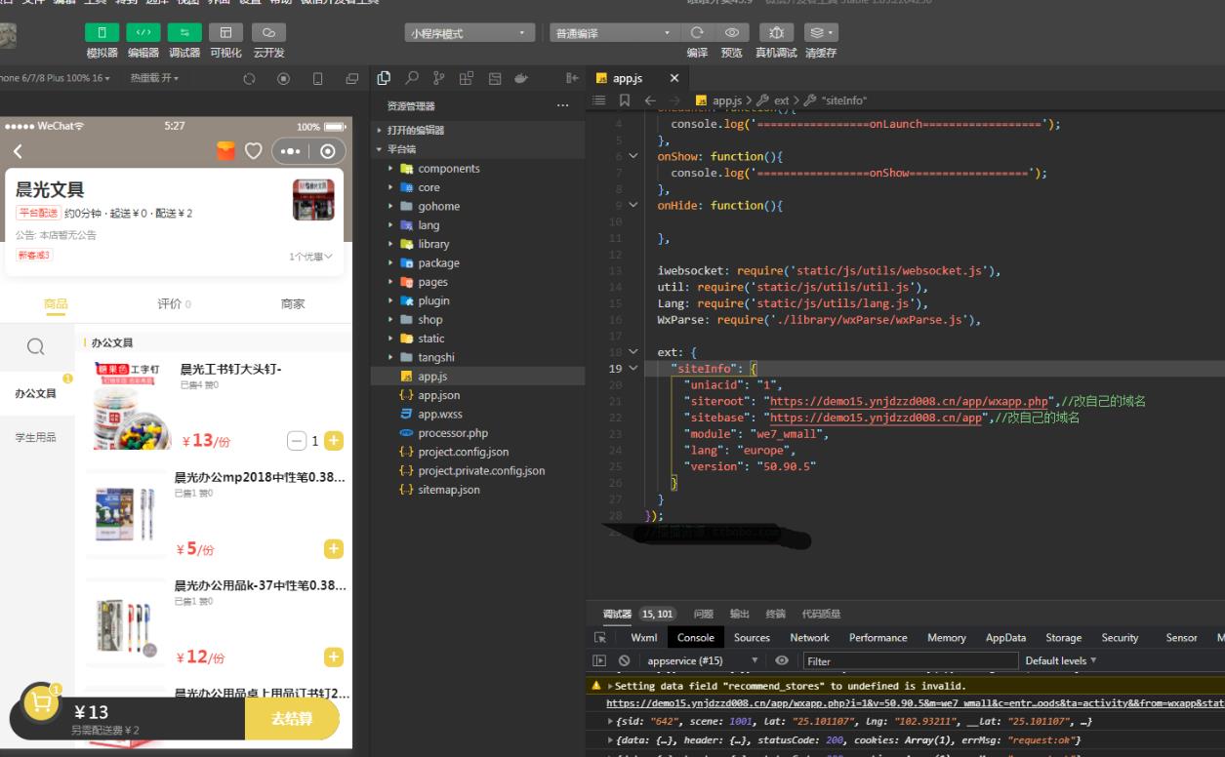Open project.private.config.json file
The width and height of the screenshot is (1225, 757).
tap(481, 470)
